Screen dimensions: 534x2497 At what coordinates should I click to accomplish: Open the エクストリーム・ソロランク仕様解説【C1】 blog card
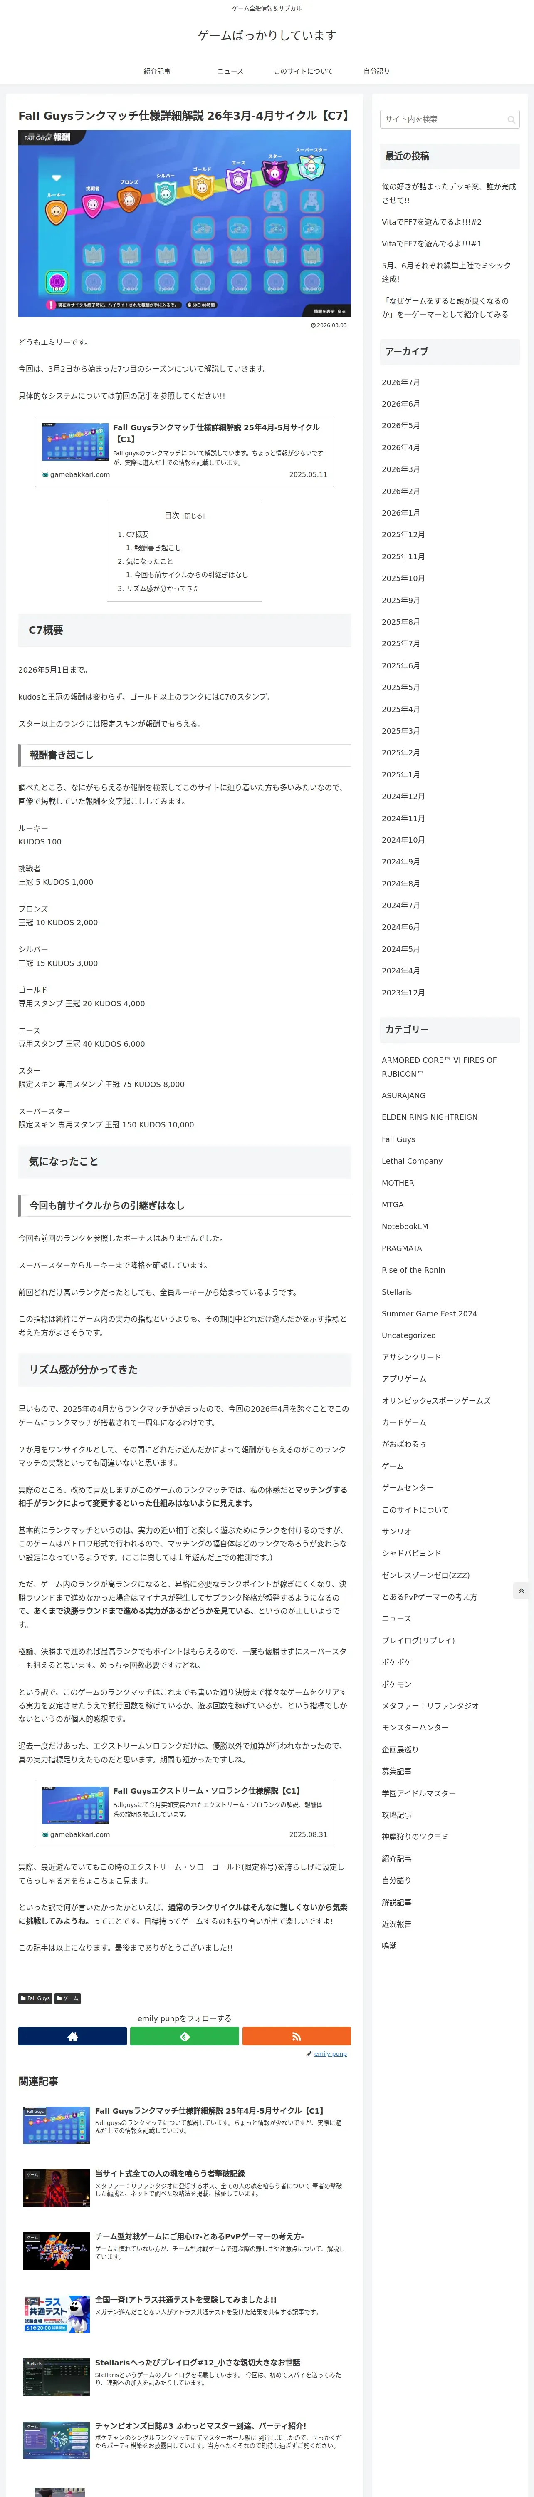pos(184,1813)
